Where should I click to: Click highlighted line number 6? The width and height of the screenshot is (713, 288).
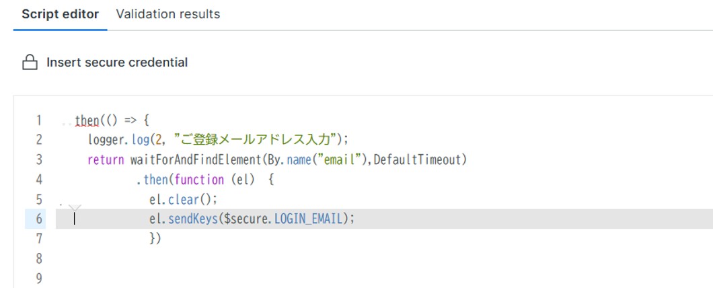[x=39, y=219]
